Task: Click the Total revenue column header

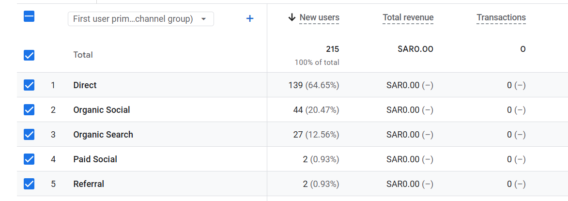Action: (x=408, y=18)
